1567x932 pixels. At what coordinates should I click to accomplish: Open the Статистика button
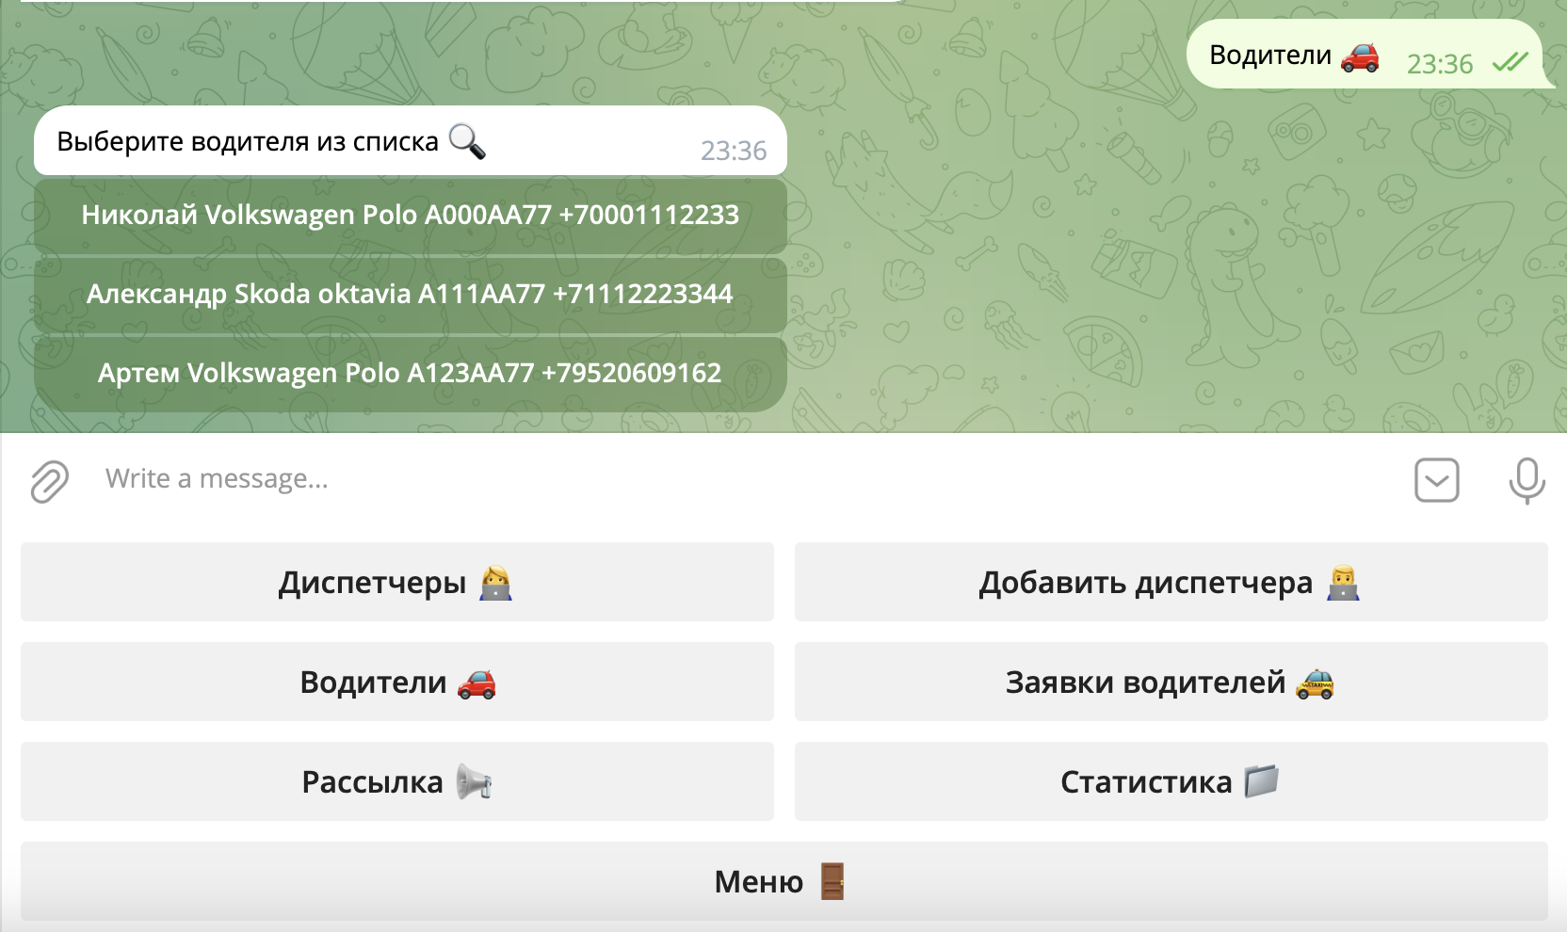tap(1171, 781)
